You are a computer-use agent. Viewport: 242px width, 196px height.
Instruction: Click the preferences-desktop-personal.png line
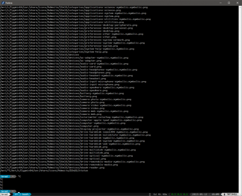(x=66, y=28)
